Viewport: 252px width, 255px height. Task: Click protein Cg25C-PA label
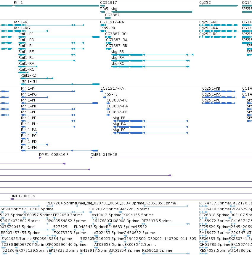coord(211,94)
